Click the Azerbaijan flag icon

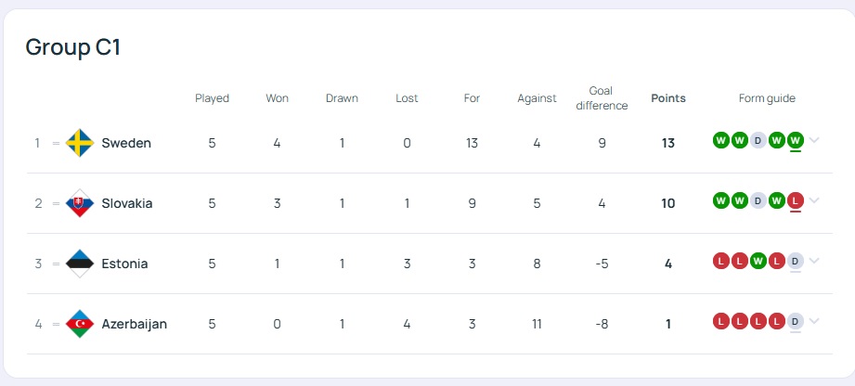80,324
